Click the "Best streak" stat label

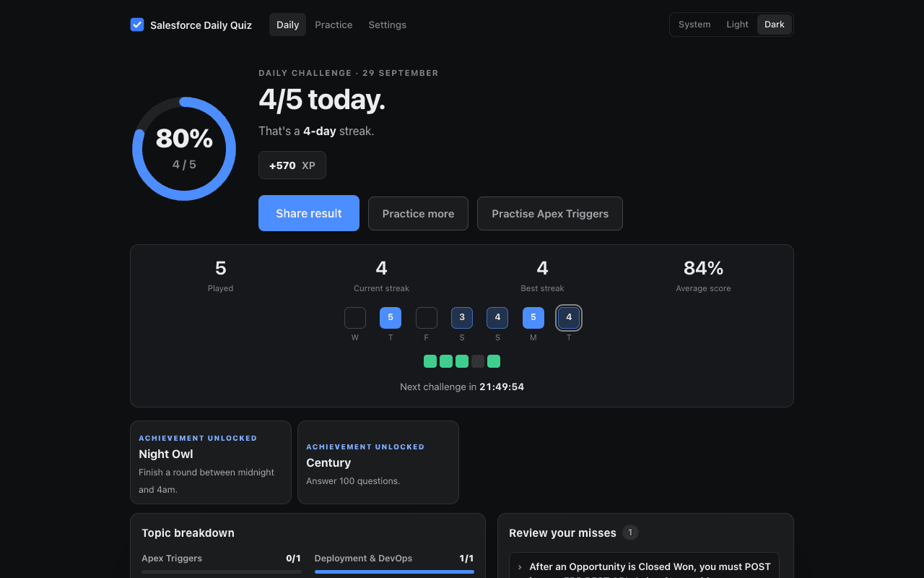point(542,288)
